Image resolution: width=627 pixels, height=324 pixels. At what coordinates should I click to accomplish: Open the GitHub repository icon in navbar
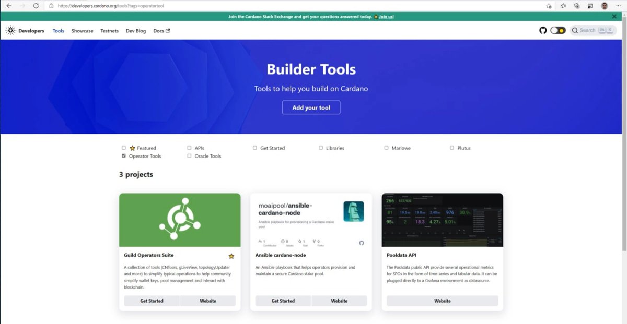coord(543,30)
